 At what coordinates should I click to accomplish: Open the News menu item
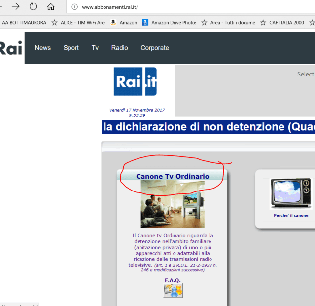click(x=43, y=48)
